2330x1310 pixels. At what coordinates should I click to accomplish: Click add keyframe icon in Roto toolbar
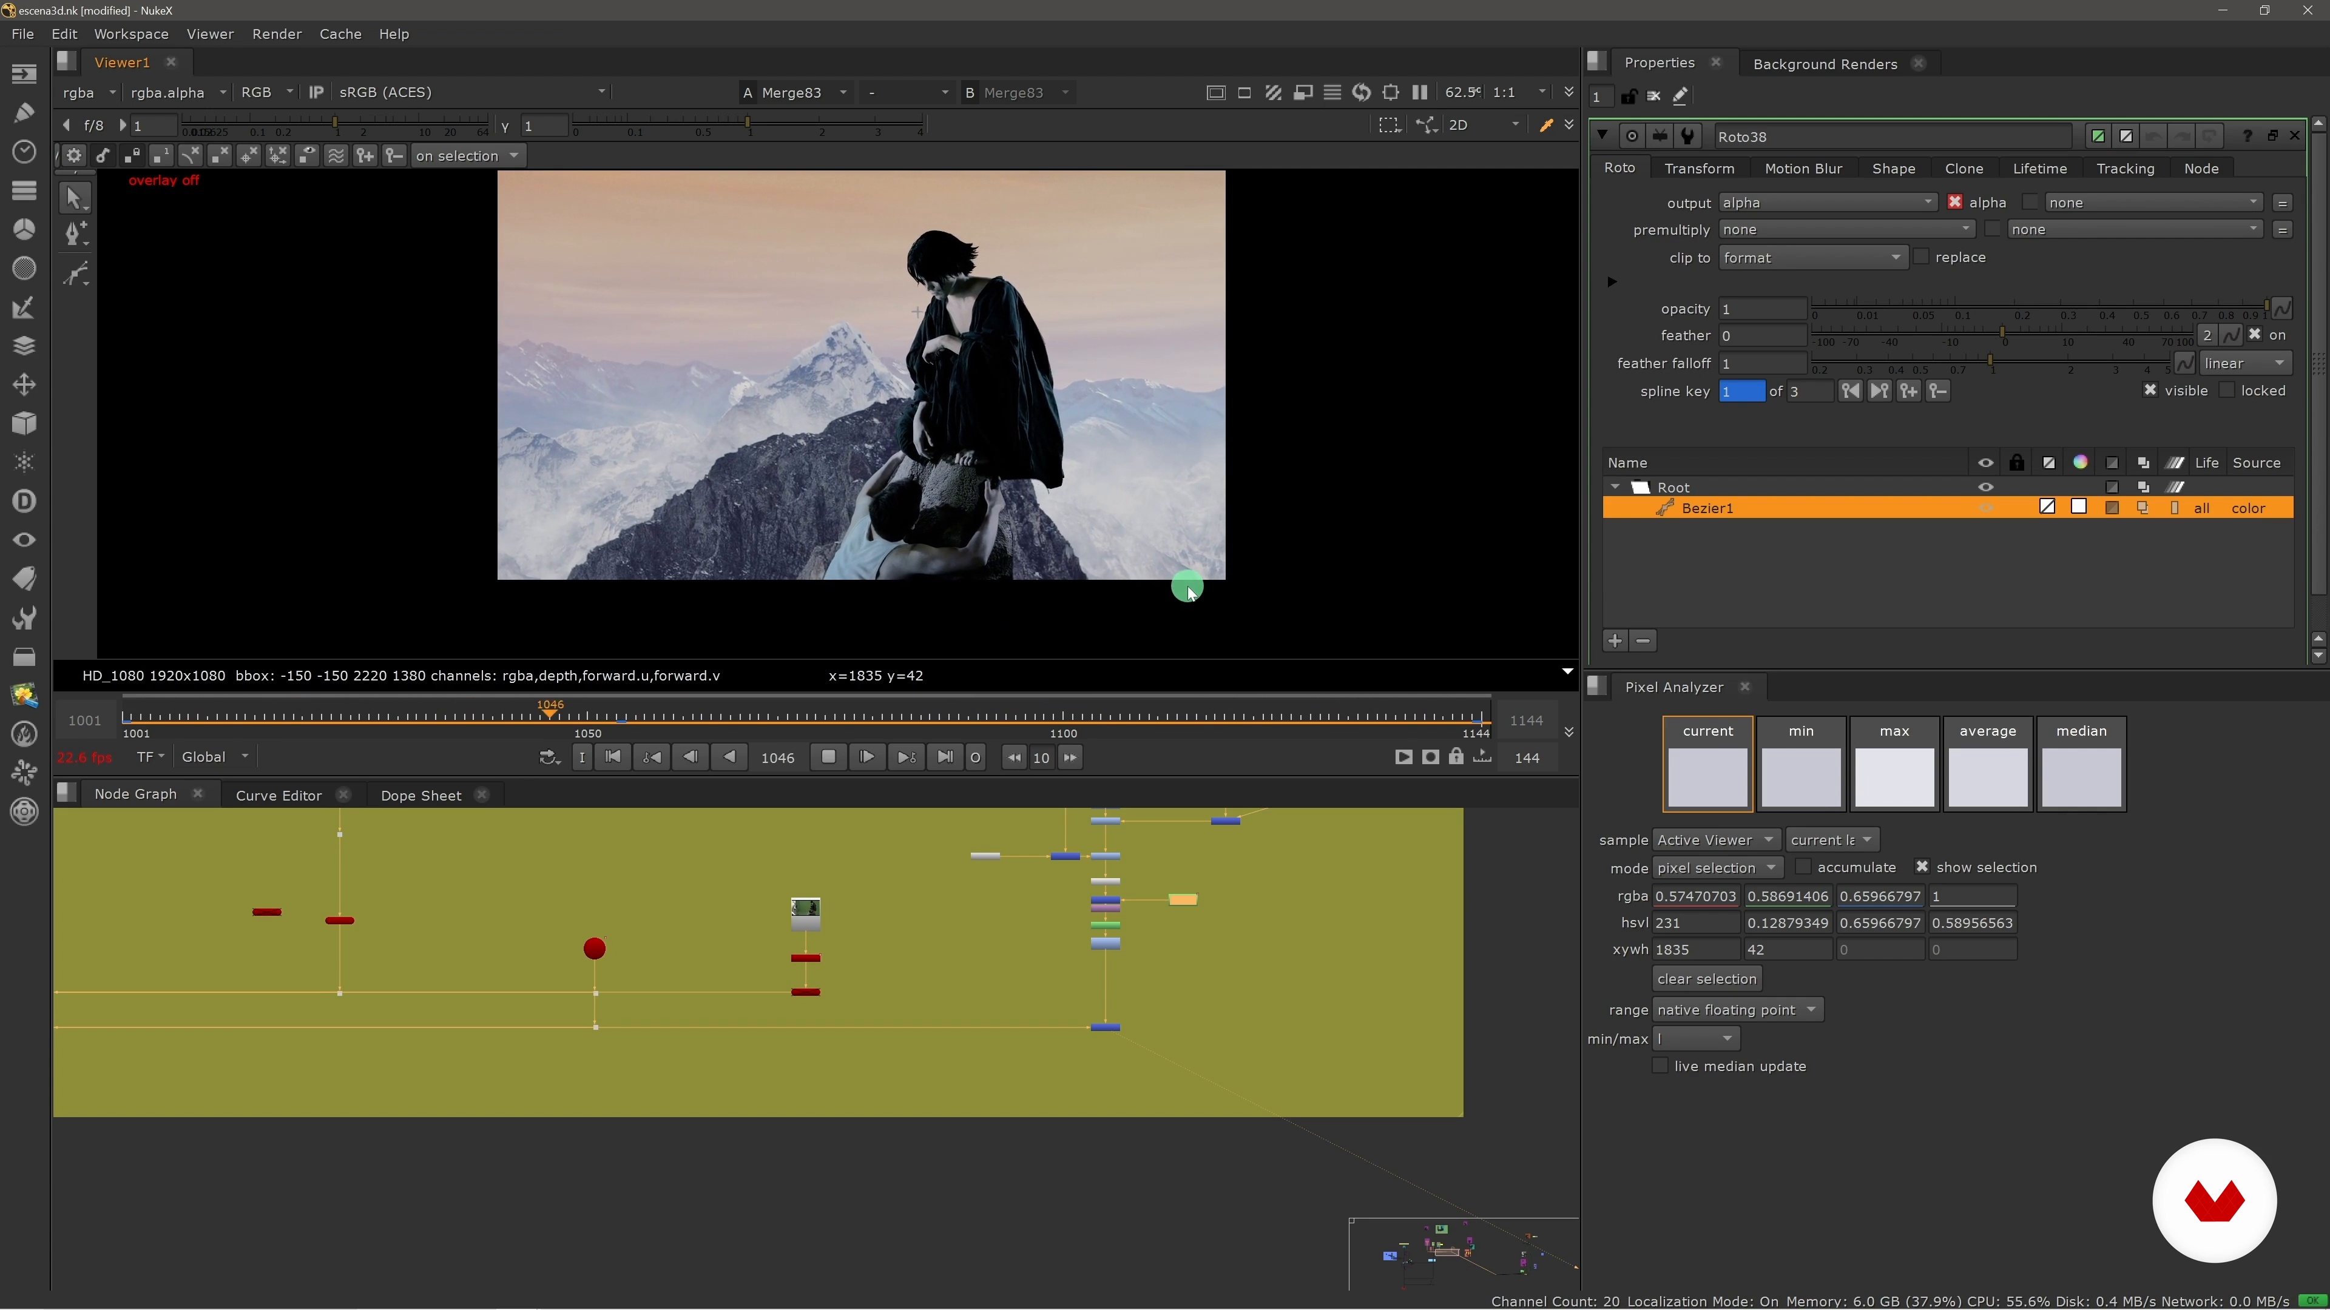coord(365,155)
